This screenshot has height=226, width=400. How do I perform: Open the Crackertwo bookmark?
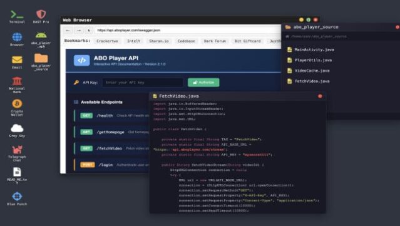pyautogui.click(x=107, y=41)
